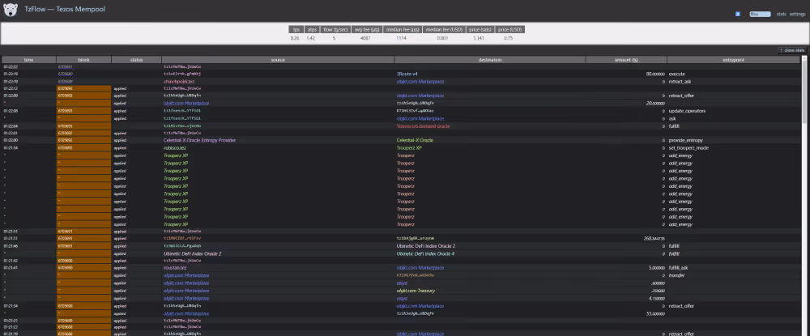The width and height of the screenshot is (810, 336).
Task: Sort by the amount column header
Action: 625,60
